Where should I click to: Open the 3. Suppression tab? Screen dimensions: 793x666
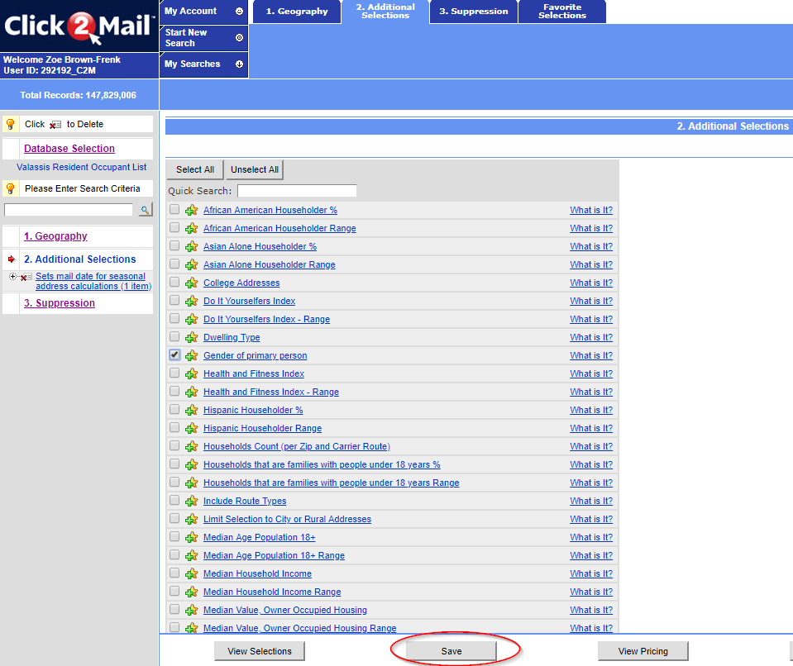pos(473,12)
